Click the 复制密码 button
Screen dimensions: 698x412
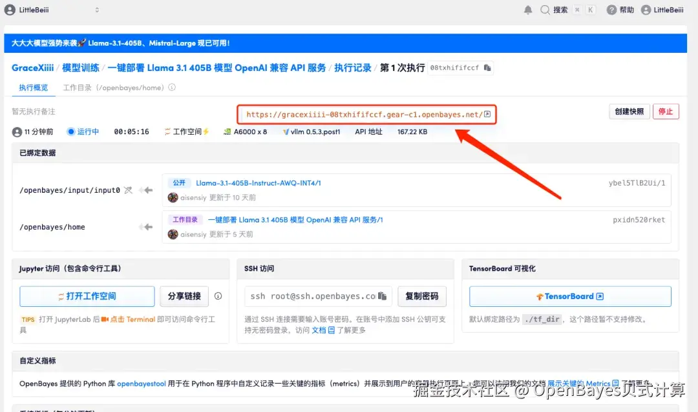[x=421, y=296]
